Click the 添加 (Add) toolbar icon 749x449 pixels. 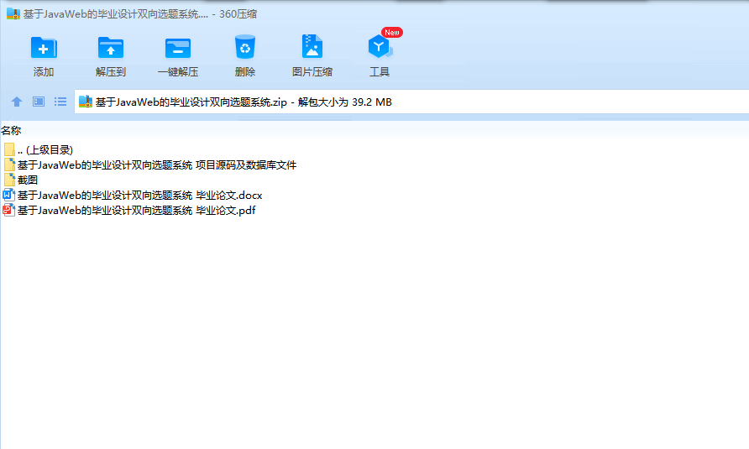tap(44, 48)
